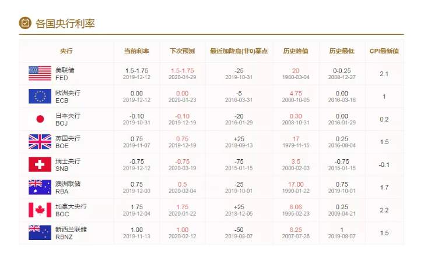This screenshot has width=431, height=265.
Task: Click SNB CPI value -0.1
Action: 384,164
